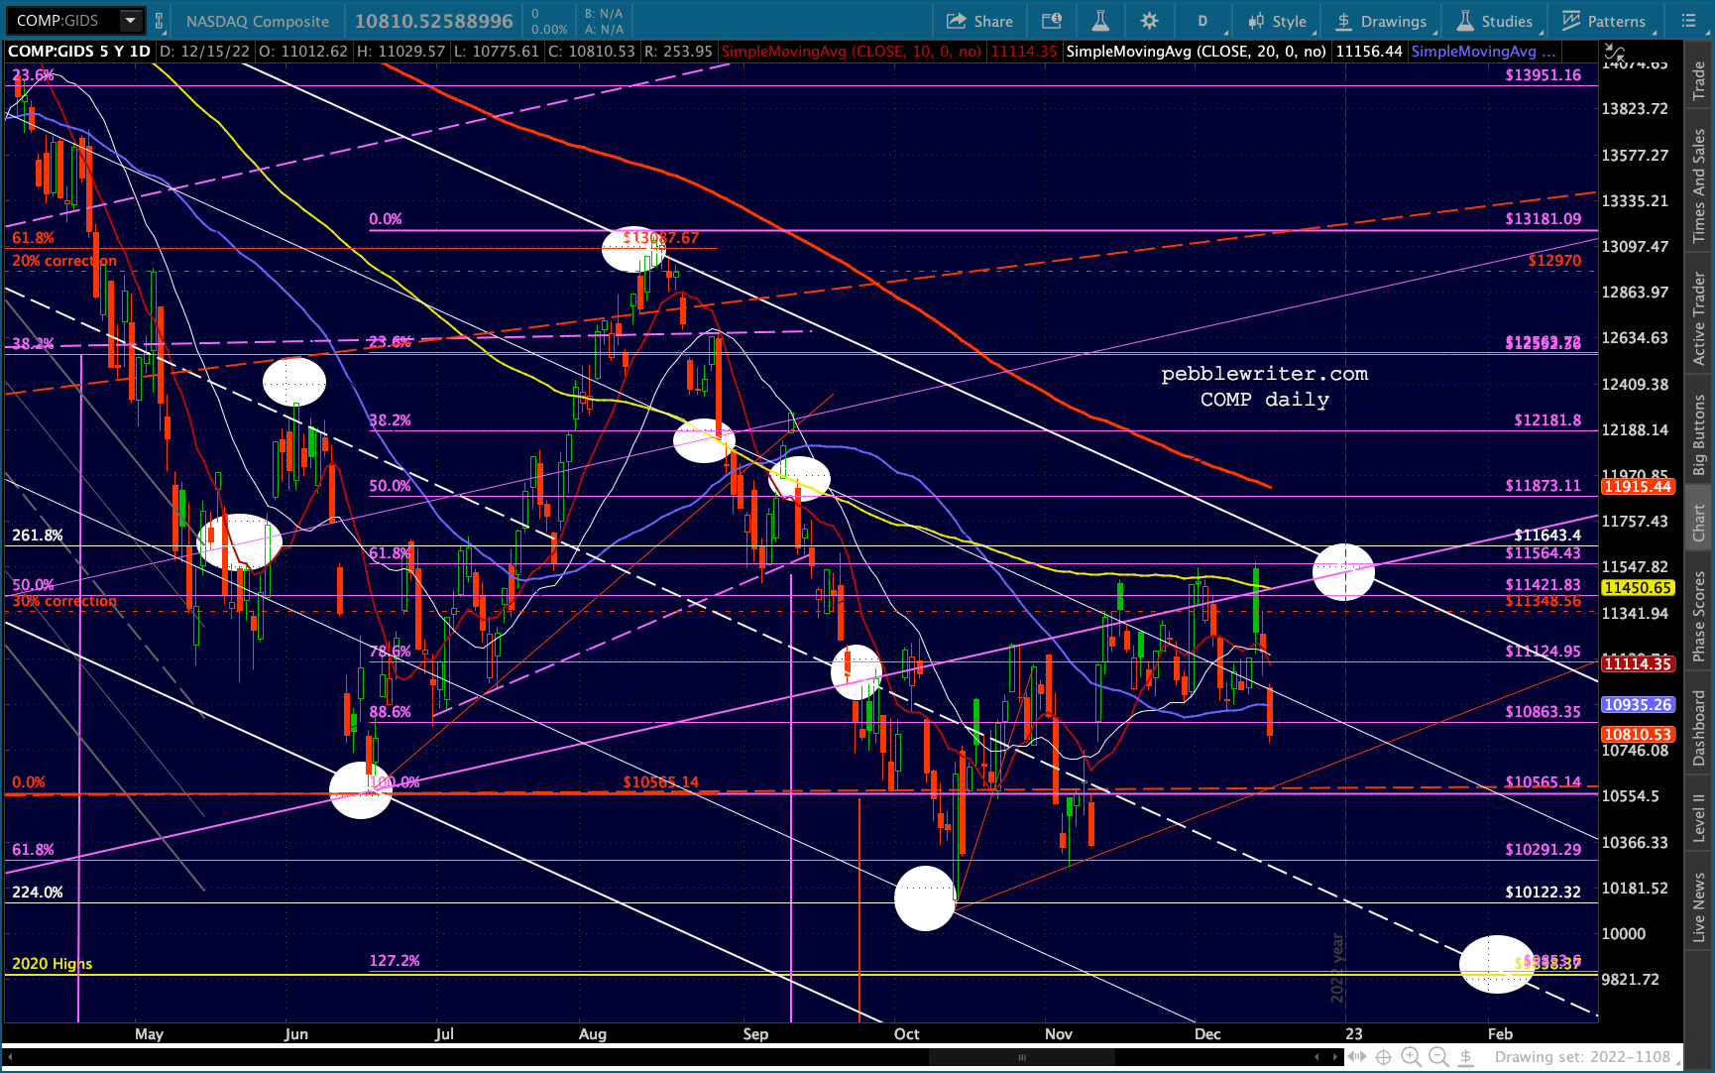This screenshot has width=1715, height=1073.
Task: Open the D timeframe dropdown
Action: [1202, 21]
